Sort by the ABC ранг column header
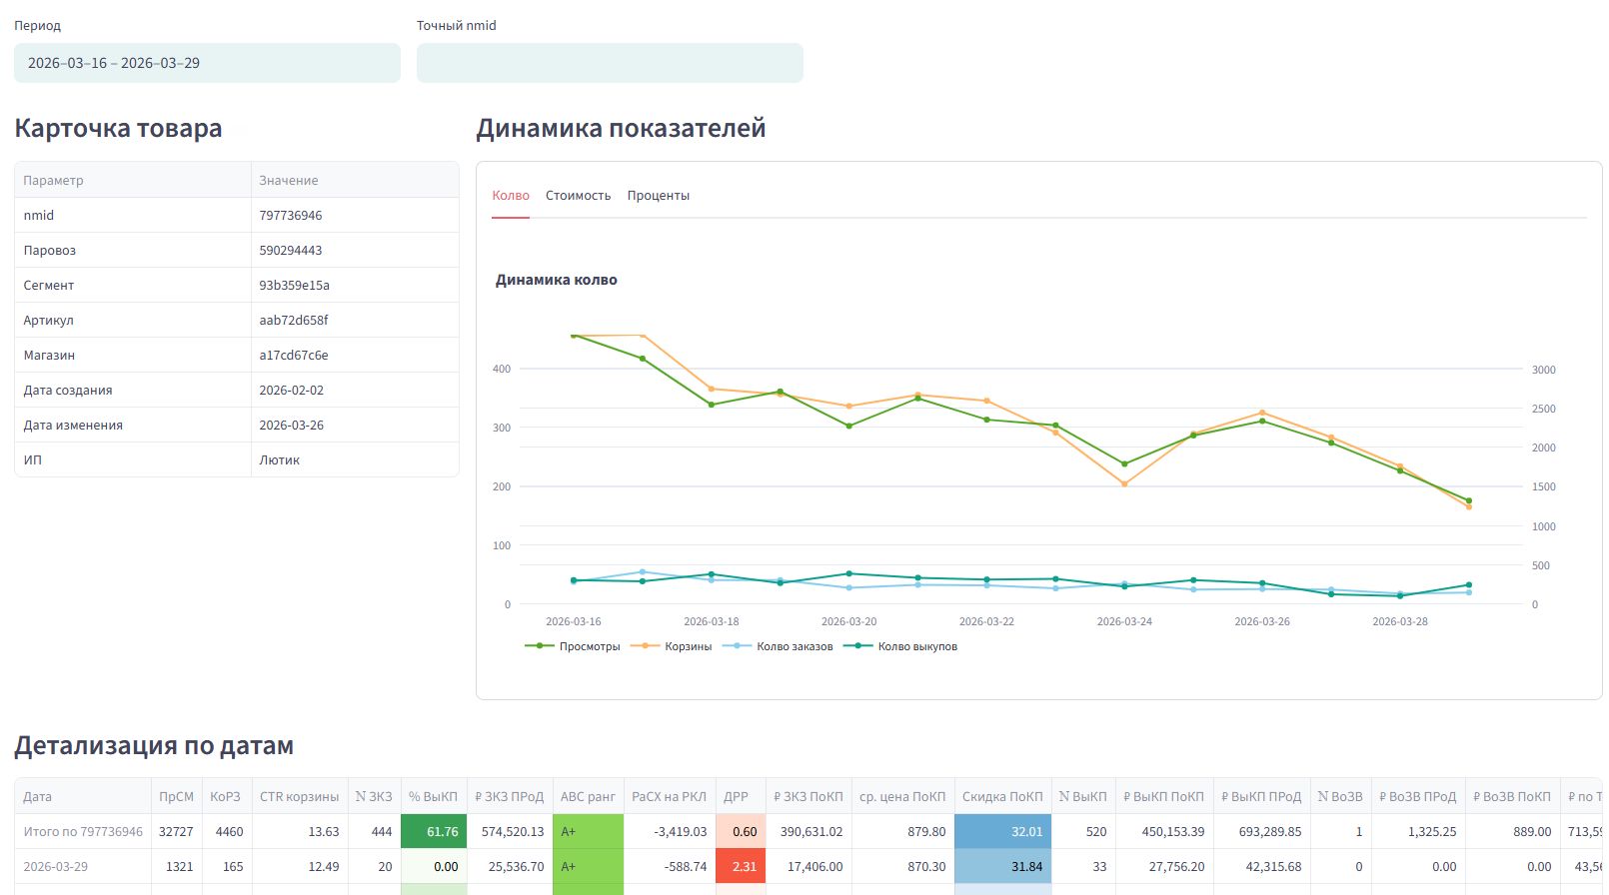This screenshot has width=1609, height=895. (x=588, y=796)
